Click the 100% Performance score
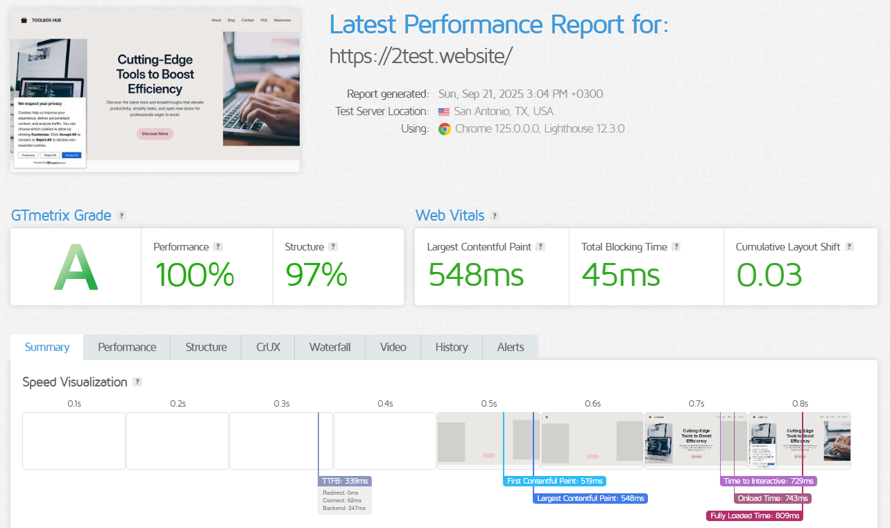This screenshot has width=890, height=528. coord(194,274)
